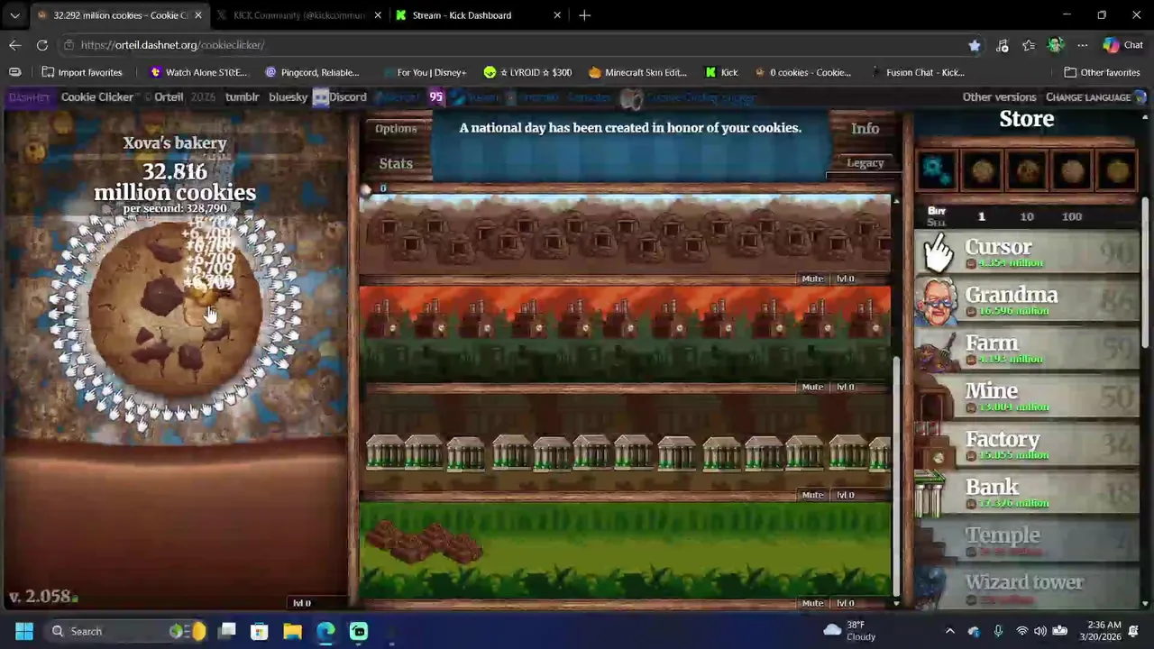Viewport: 1154px width, 649px height.
Task: Open a new browser tab
Action: [x=585, y=15]
